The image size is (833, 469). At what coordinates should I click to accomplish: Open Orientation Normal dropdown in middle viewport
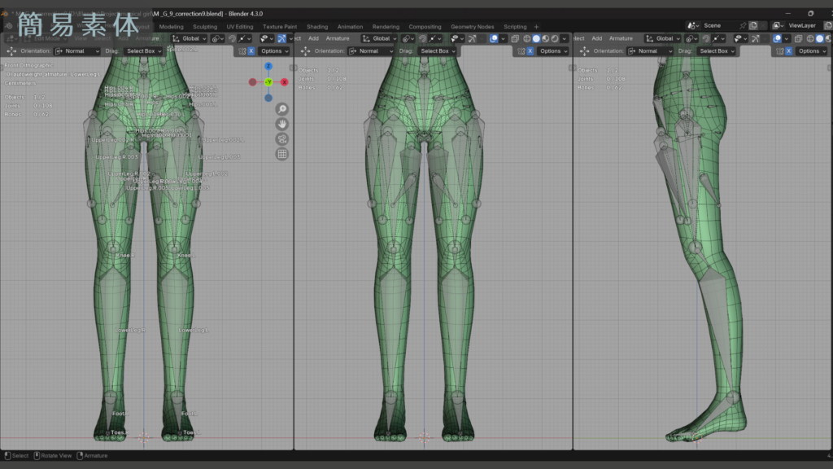click(370, 51)
